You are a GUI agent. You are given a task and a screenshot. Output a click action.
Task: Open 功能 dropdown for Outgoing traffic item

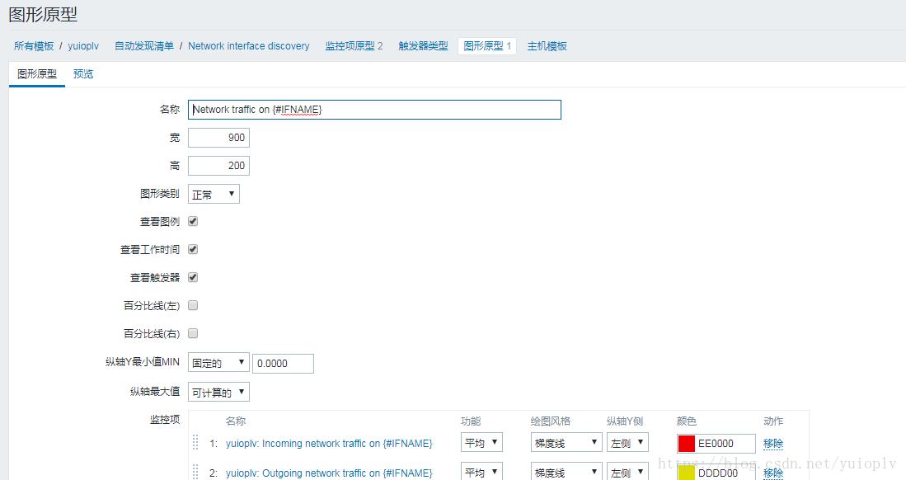pyautogui.click(x=481, y=471)
